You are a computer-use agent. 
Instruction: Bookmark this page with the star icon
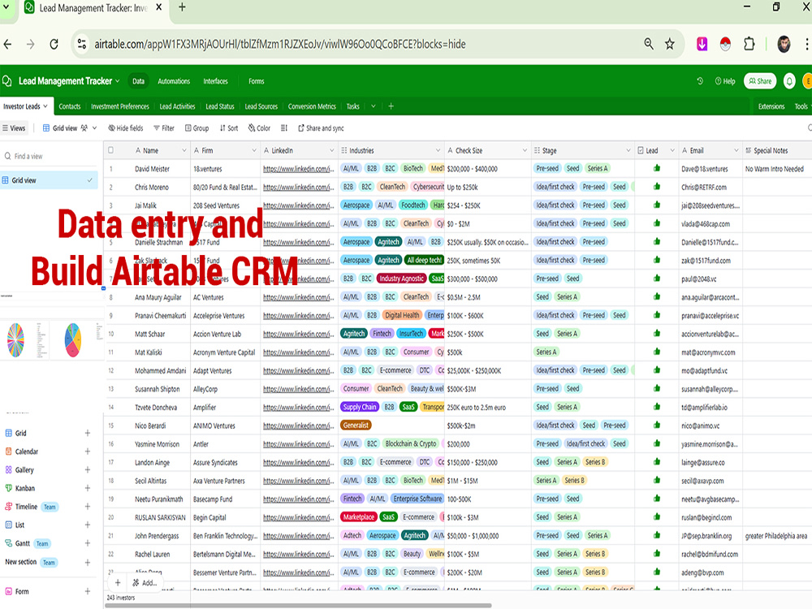tap(670, 44)
